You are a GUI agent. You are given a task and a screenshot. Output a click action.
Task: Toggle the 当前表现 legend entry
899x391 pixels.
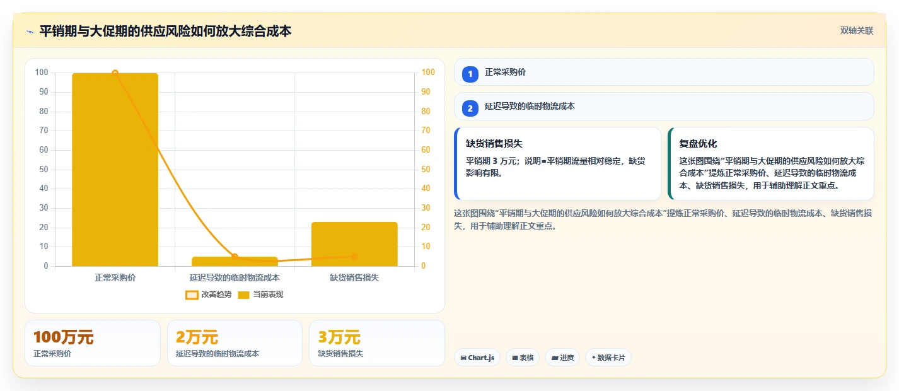click(x=260, y=295)
